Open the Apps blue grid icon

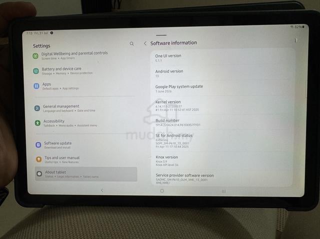click(36, 86)
